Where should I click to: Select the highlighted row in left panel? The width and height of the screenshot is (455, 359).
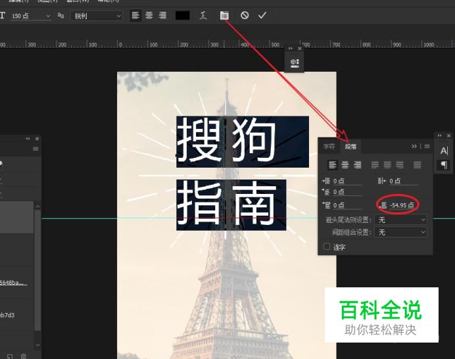pos(17,218)
